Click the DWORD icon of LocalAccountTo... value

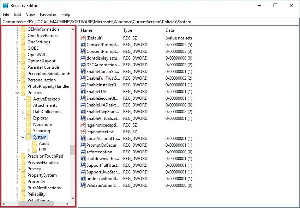click(83, 138)
